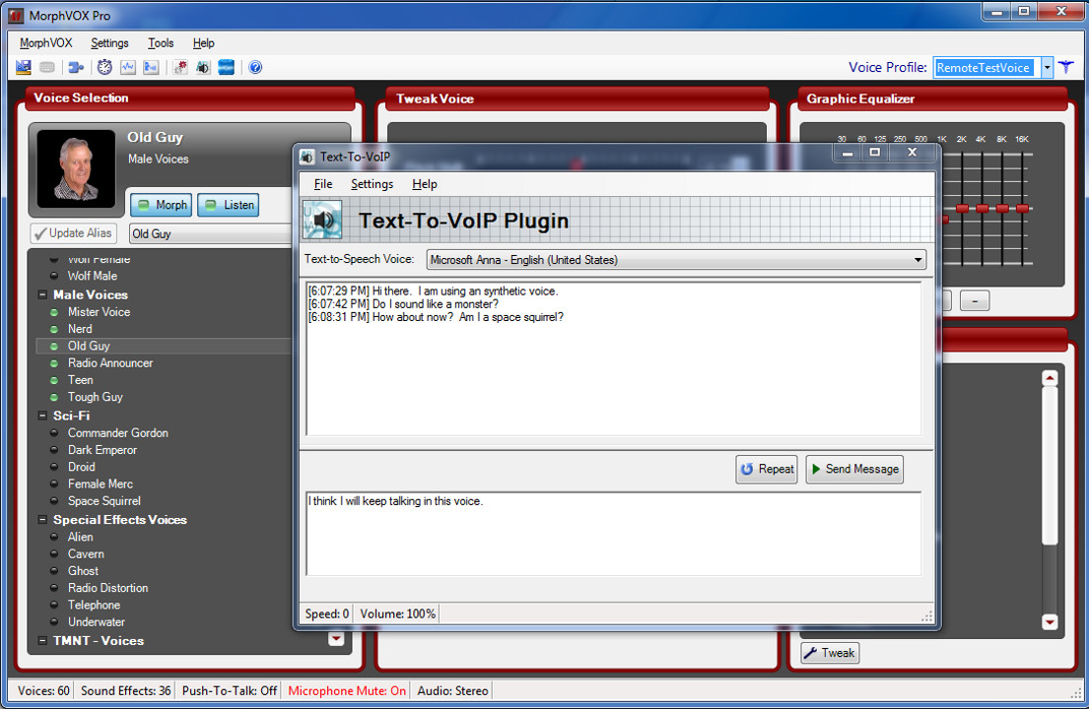The width and height of the screenshot is (1089, 709).
Task: Click the Send Message button
Action: click(x=853, y=469)
